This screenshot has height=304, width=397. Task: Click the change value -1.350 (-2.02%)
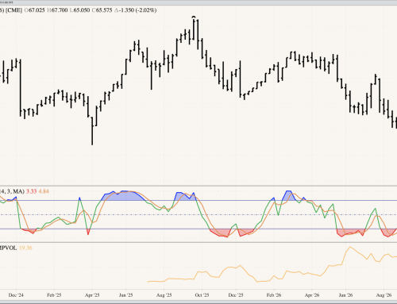click(x=136, y=10)
